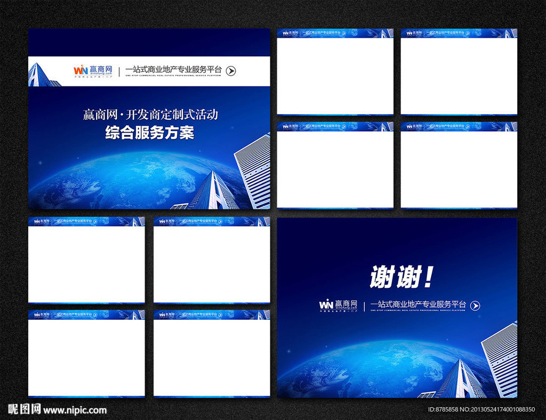Click the winshang logo on the cover slide banner
The height and width of the screenshot is (420, 546).
[x=93, y=71]
